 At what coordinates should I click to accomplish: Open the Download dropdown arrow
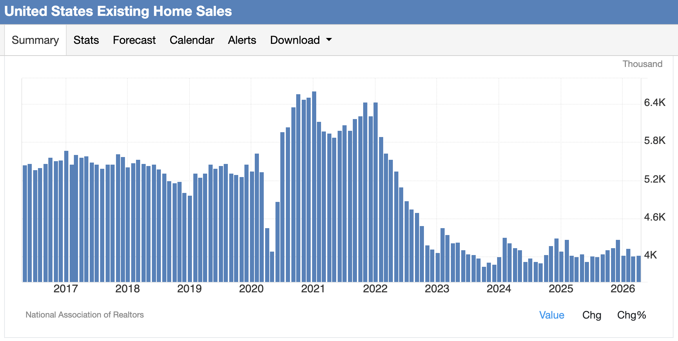click(329, 40)
